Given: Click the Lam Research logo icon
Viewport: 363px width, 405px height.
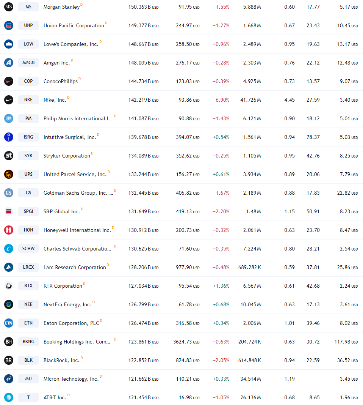Looking at the screenshot, I should tap(9, 267).
